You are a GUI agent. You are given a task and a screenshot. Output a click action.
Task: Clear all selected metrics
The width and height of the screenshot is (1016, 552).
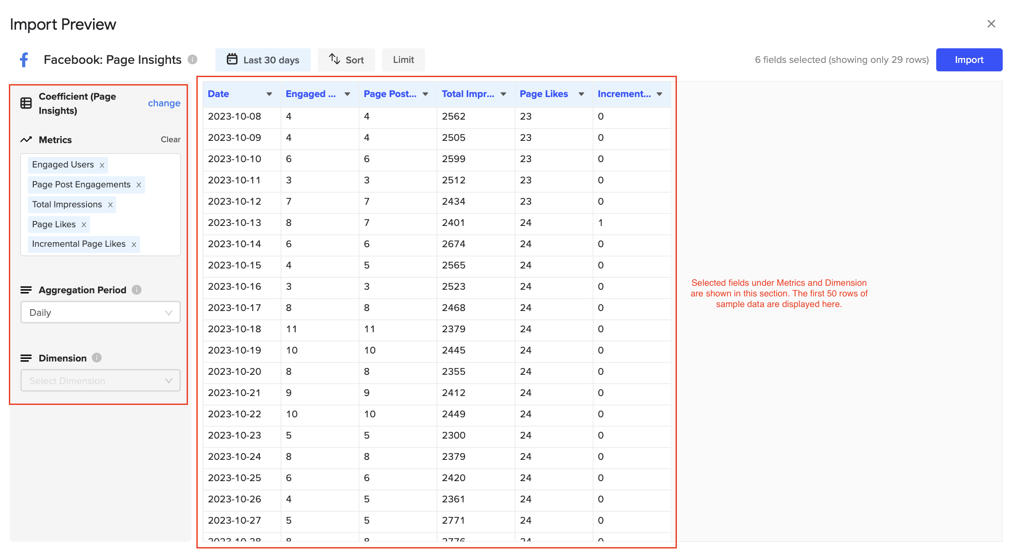tap(171, 140)
